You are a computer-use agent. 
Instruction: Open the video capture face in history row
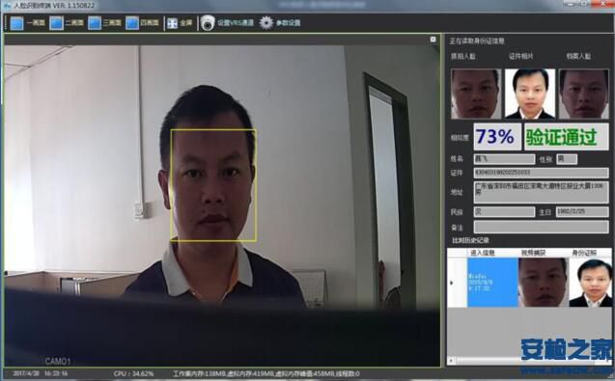coord(544,283)
